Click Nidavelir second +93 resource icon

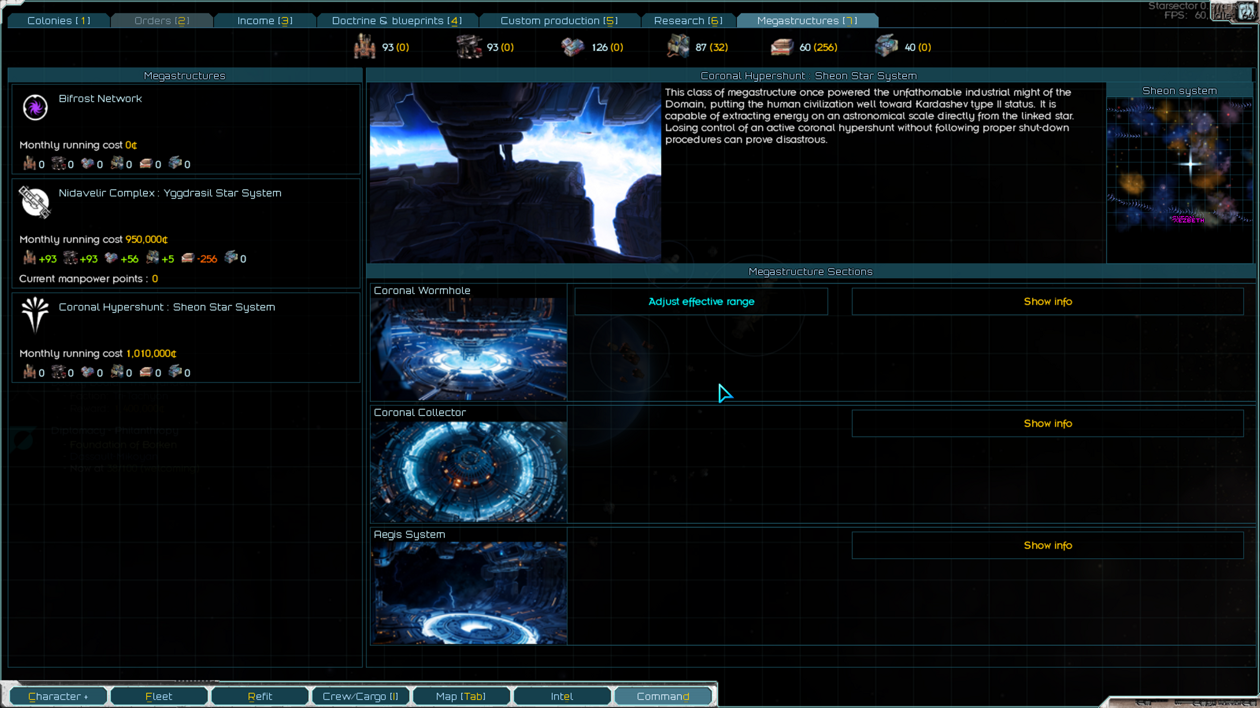(71, 258)
